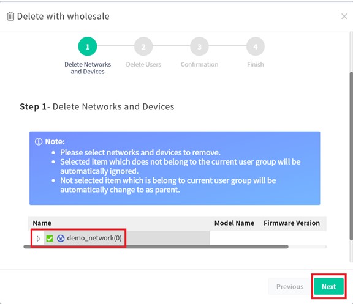The height and width of the screenshot is (304, 353).
Task: Click the Firmware Version column header
Action: click(x=292, y=223)
